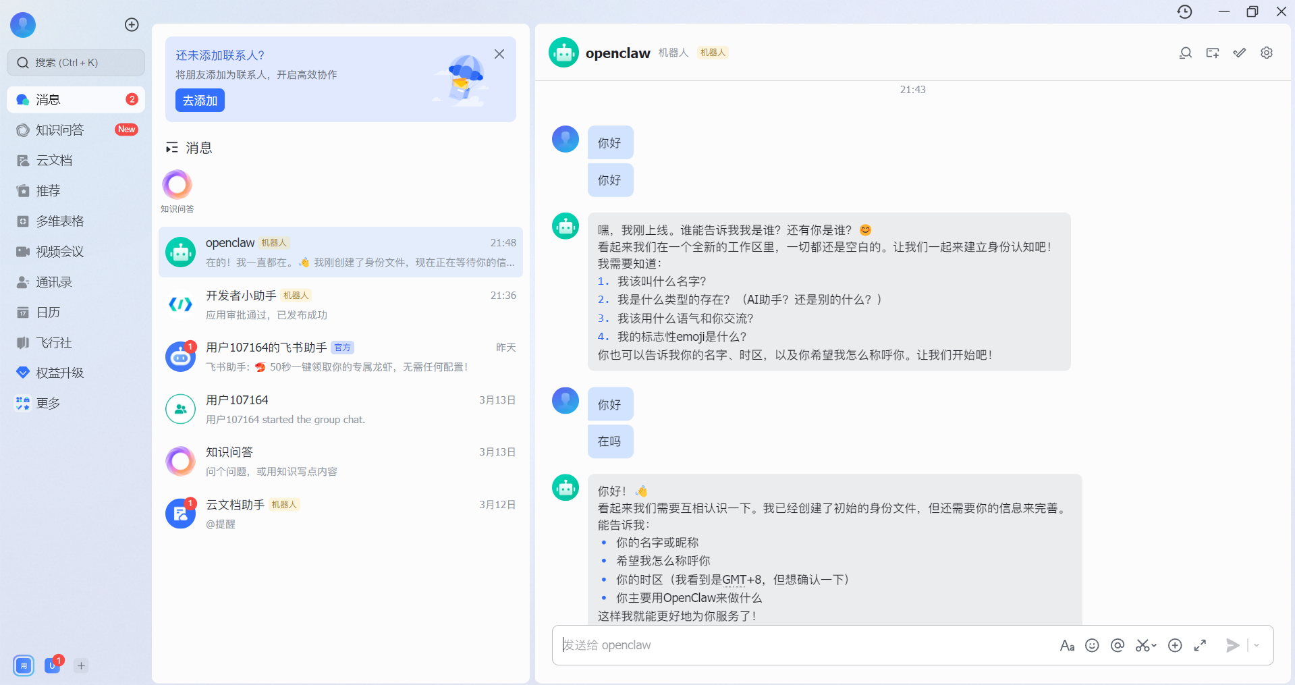The image size is (1295, 685).
Task: Click the scissors screenshot icon
Action: coord(1142,646)
